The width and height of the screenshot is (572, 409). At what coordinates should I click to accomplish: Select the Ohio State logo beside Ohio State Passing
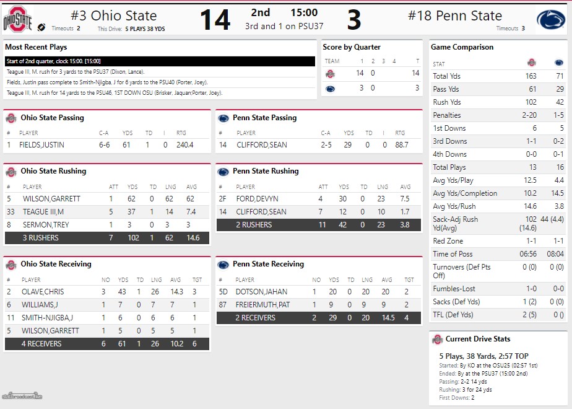11,118
